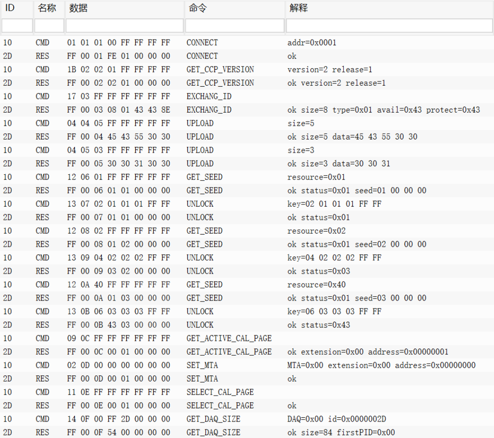Select data 'FF 00 09 03 02 00 00 00'
494x438 pixels.
click(119, 271)
